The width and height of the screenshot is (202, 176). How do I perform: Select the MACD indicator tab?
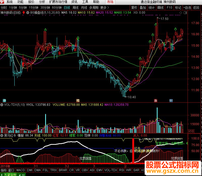click(x=21, y=170)
